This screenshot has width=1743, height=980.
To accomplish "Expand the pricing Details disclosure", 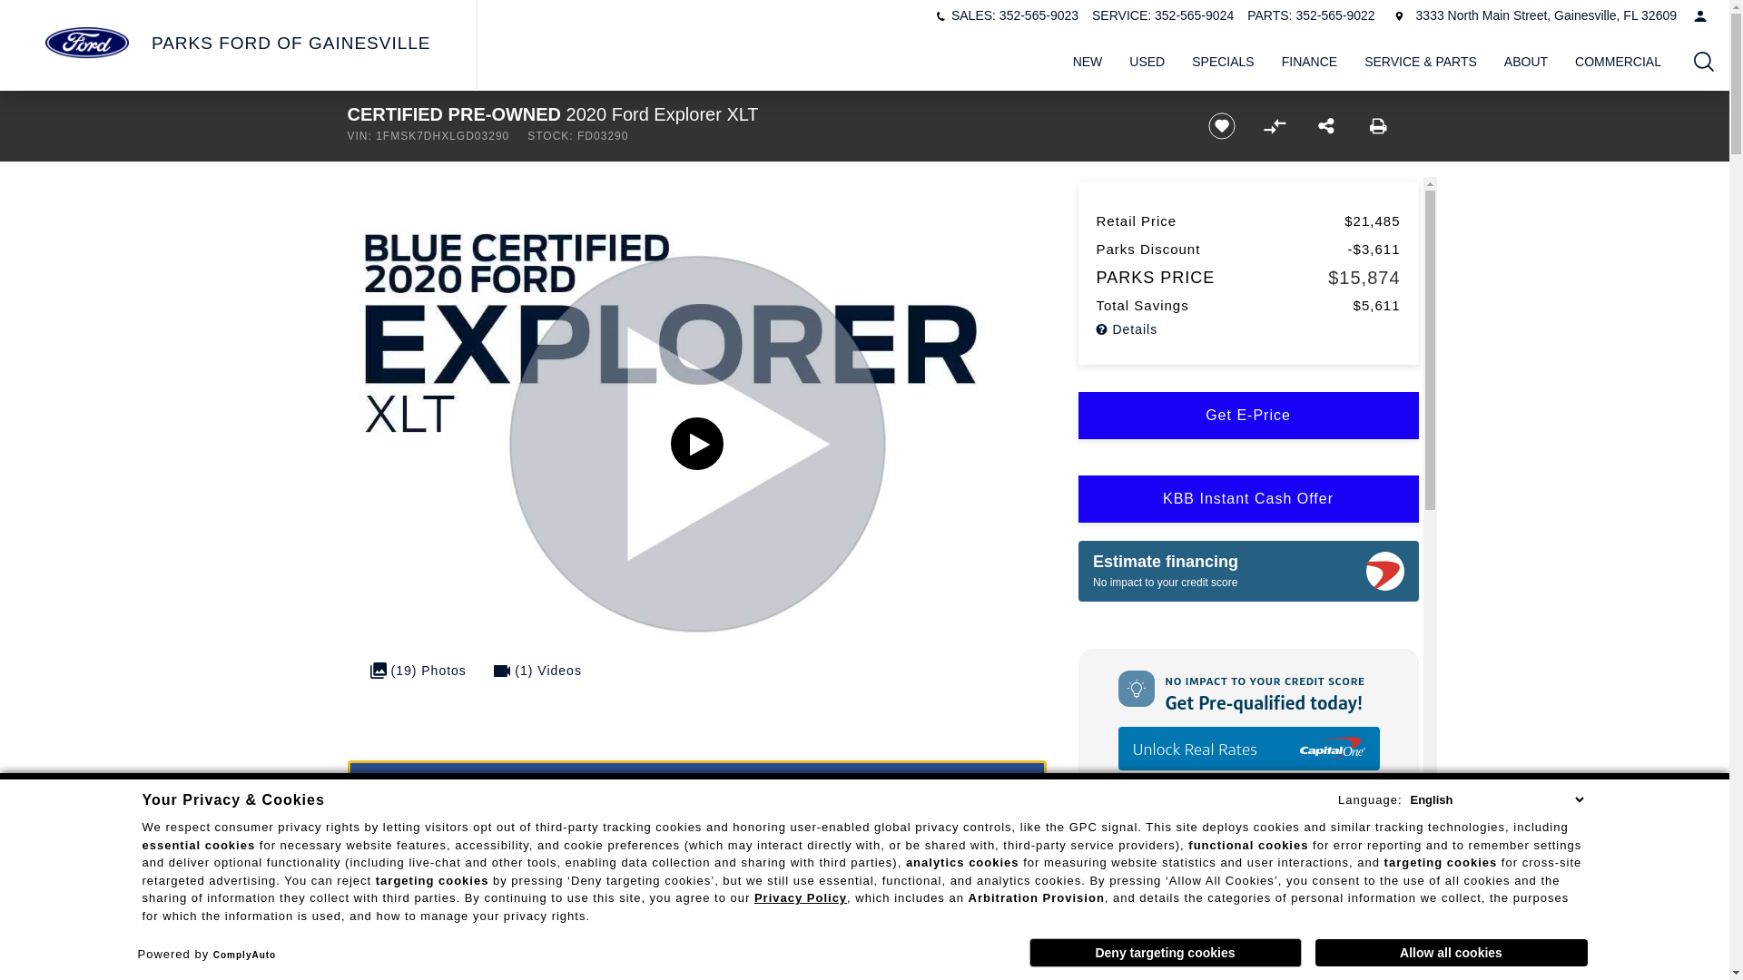I will 1127,329.
